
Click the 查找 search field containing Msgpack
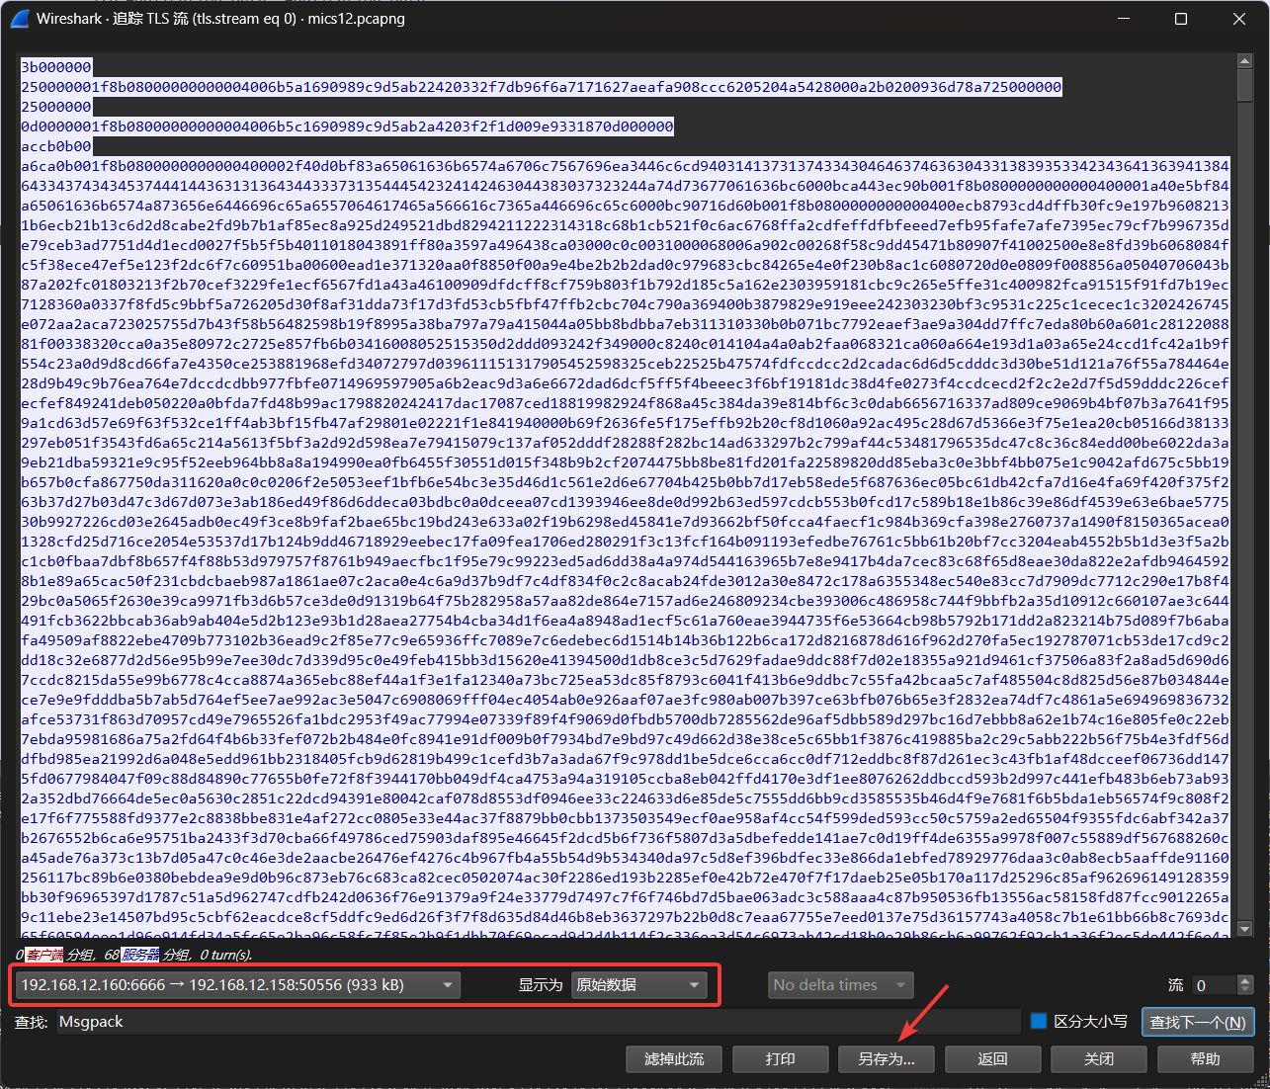(534, 1022)
